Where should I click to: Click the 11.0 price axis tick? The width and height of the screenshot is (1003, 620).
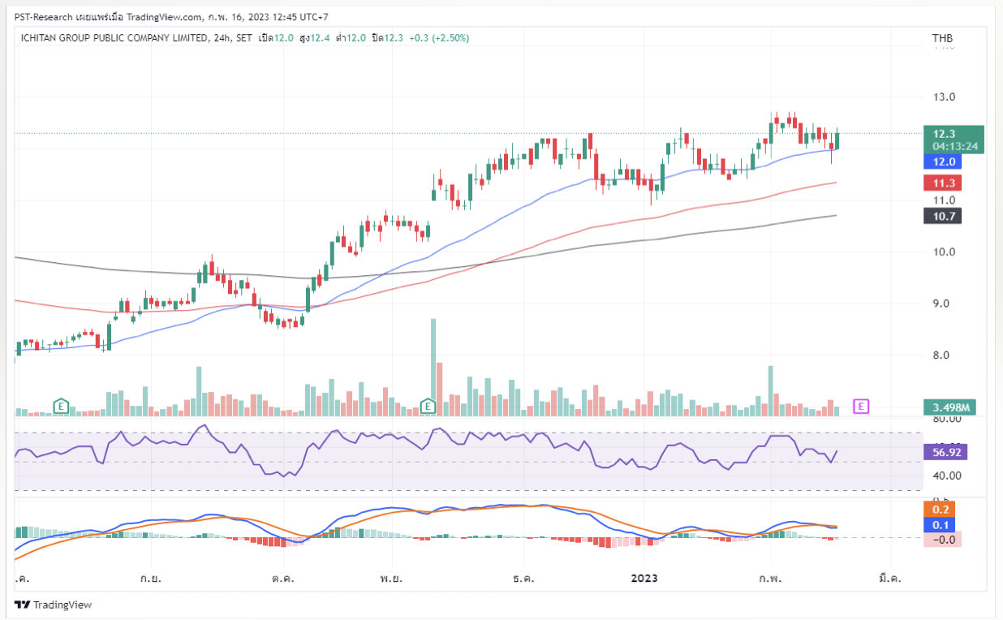[944, 200]
